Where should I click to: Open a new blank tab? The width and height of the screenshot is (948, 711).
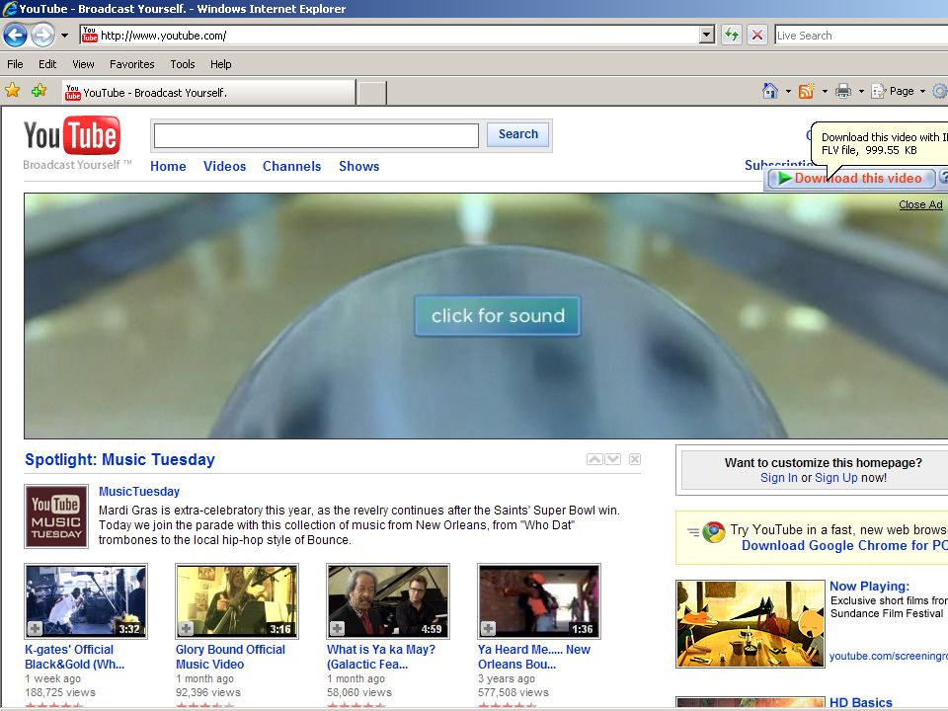pyautogui.click(x=372, y=93)
